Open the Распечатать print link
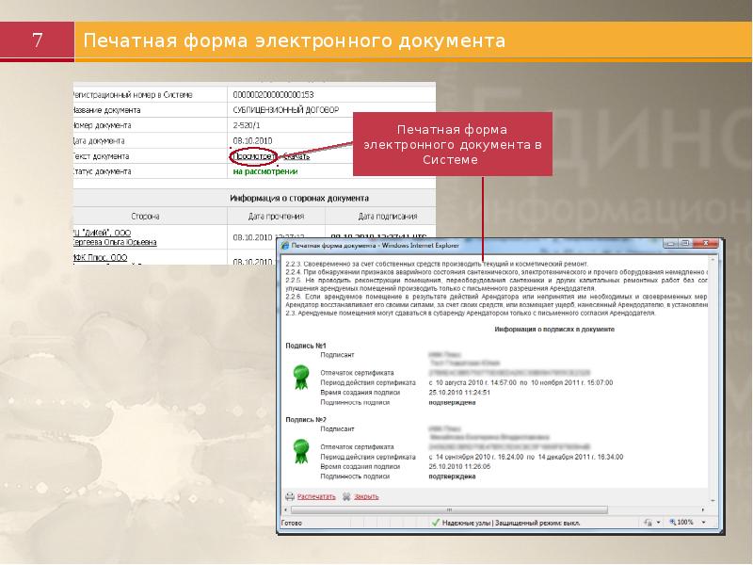 point(316,495)
